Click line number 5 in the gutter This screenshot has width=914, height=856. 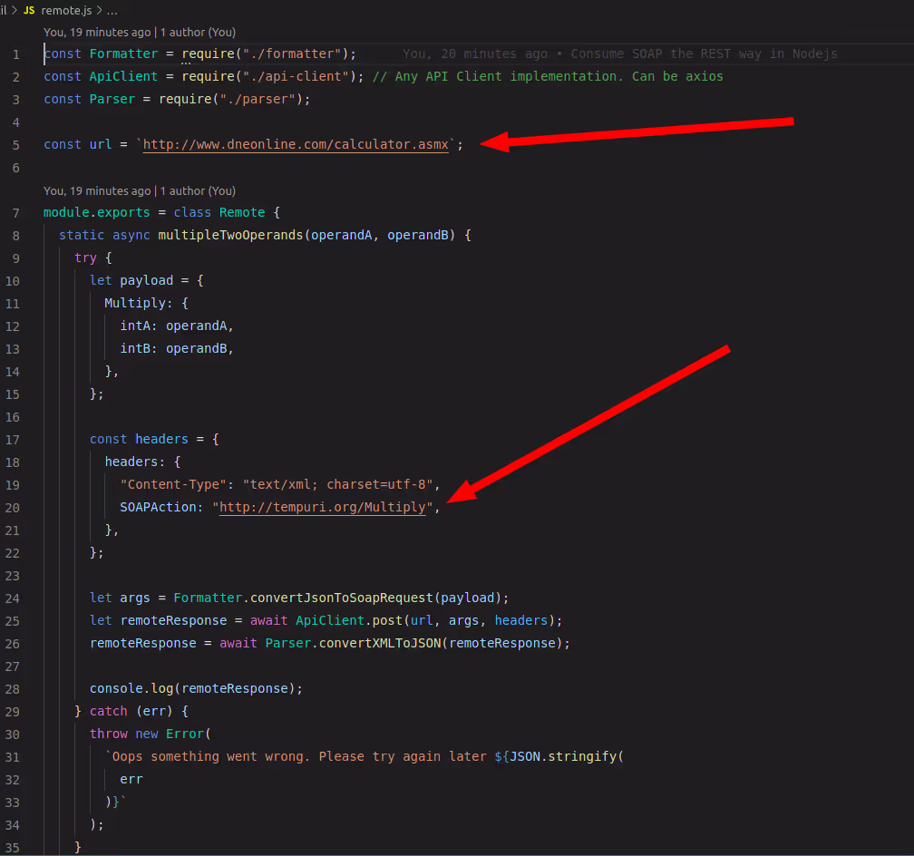(15, 144)
